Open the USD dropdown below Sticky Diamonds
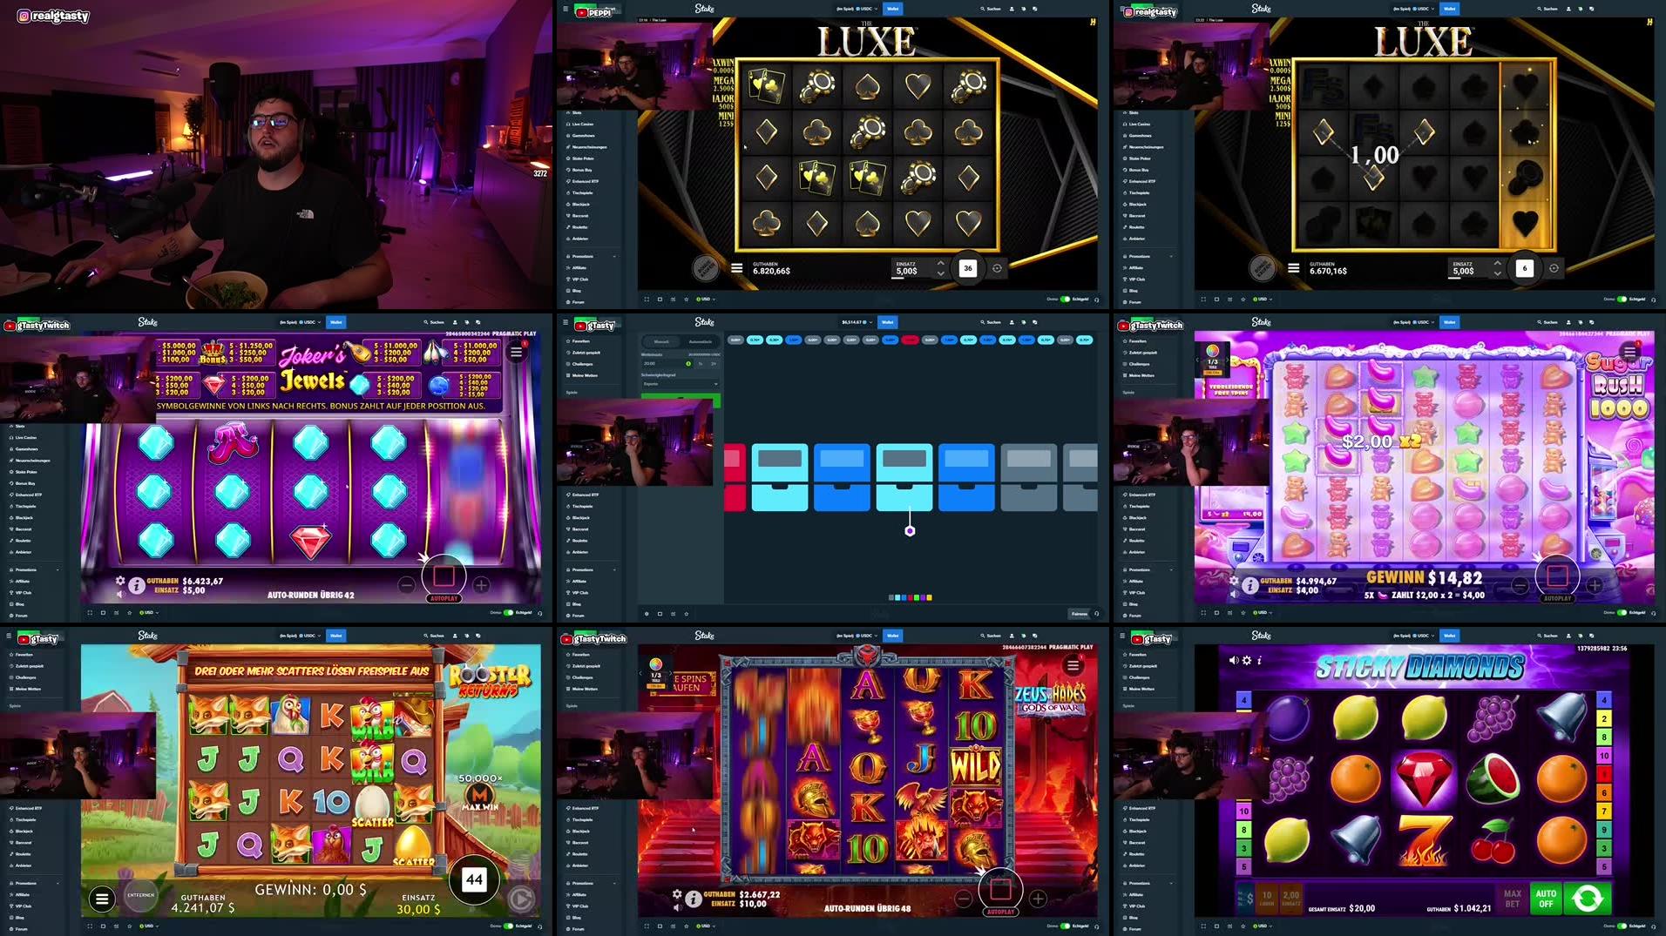The image size is (1666, 936). pos(1262,926)
